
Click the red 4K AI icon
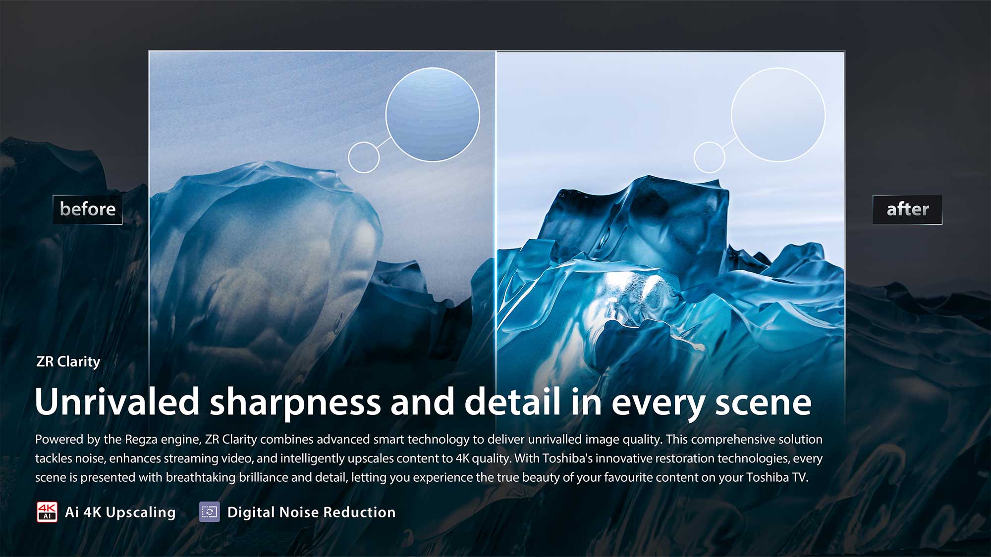pos(47,512)
